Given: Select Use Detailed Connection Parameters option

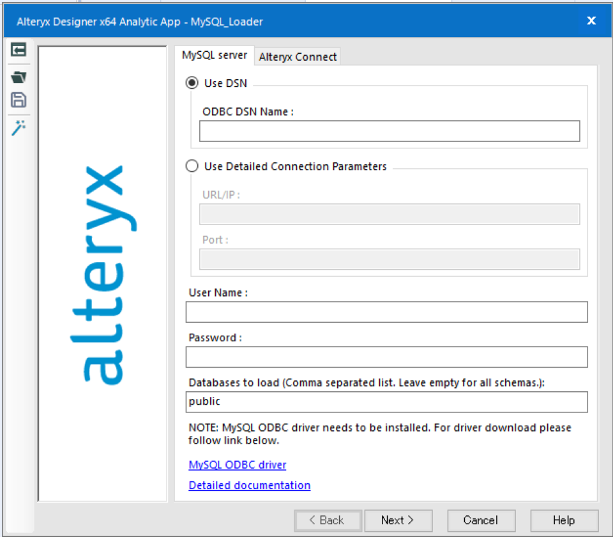Looking at the screenshot, I should [192, 166].
